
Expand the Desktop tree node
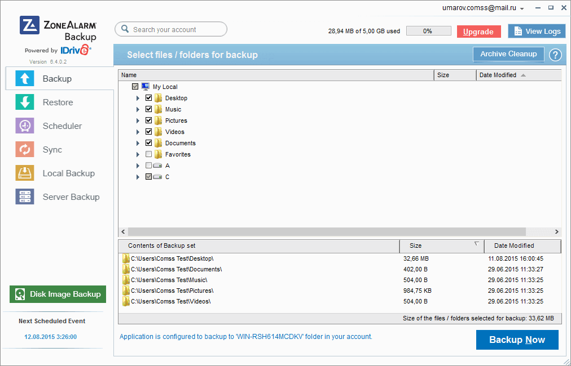[138, 98]
